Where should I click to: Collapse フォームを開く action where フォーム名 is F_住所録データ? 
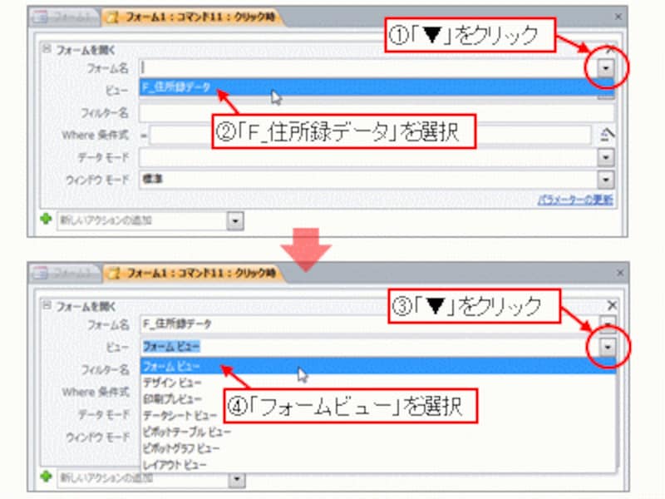click(x=47, y=305)
